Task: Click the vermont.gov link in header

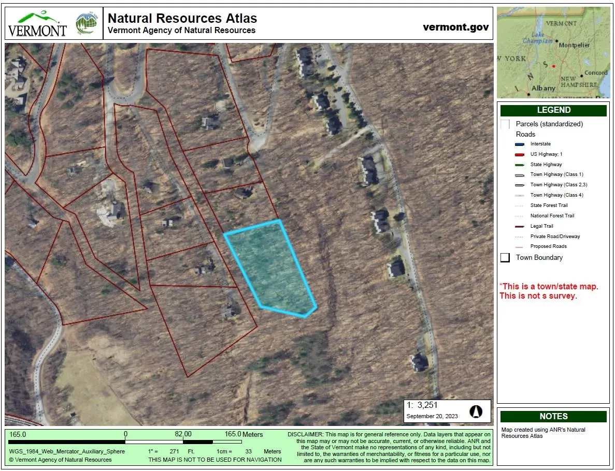Action: point(456,27)
